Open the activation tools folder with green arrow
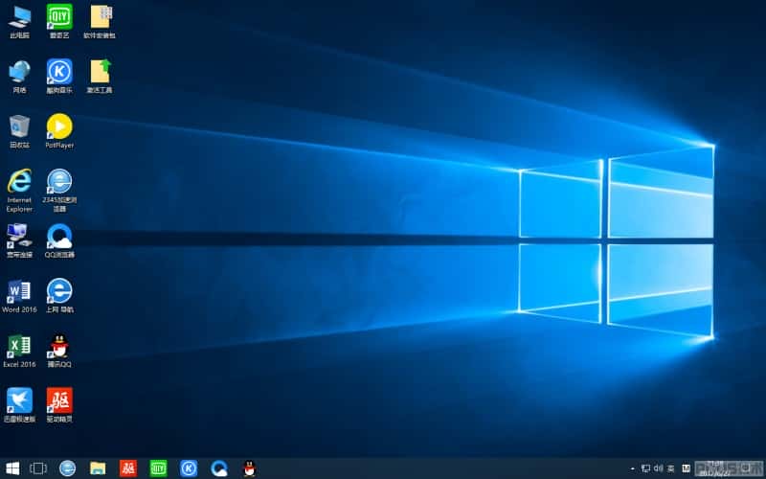 pyautogui.click(x=100, y=77)
